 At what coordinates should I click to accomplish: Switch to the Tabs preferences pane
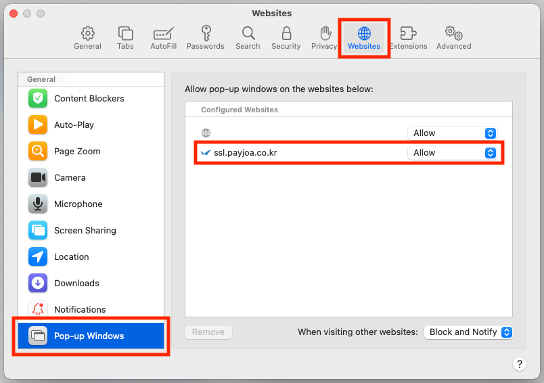tap(125, 38)
